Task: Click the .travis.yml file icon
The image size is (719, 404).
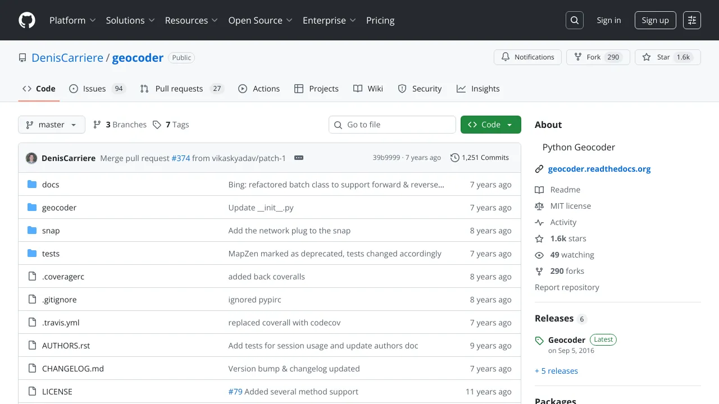Action: coord(32,323)
